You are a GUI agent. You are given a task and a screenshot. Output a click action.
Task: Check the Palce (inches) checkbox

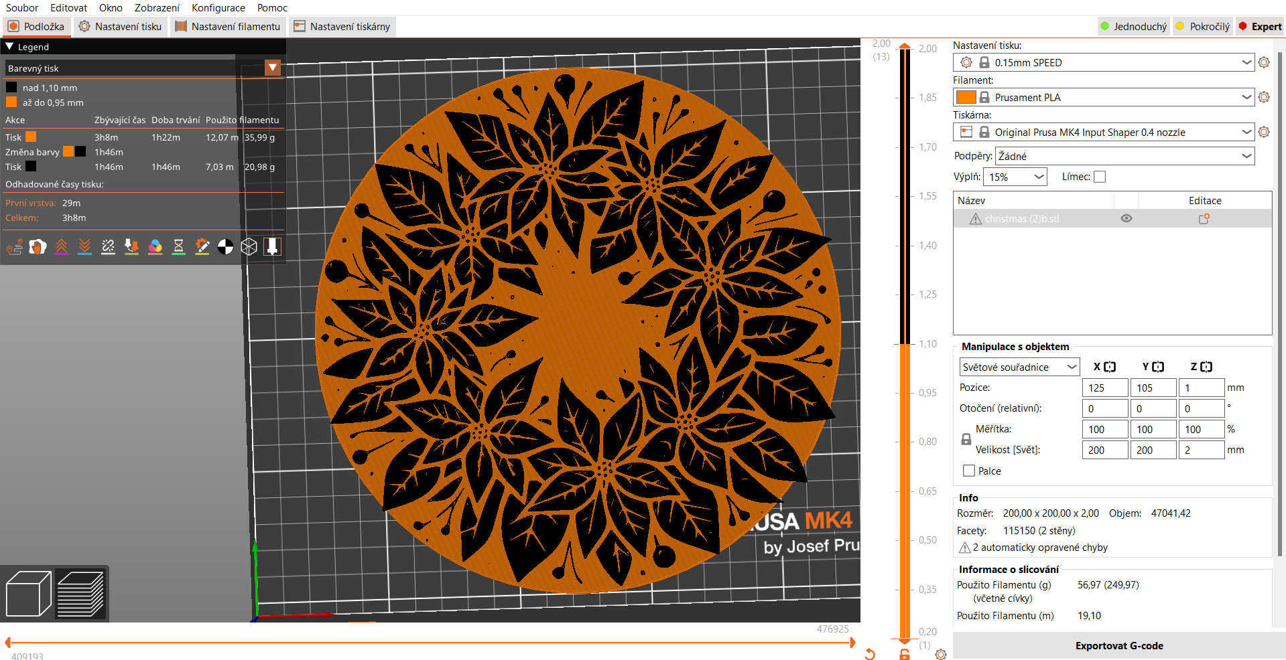[969, 471]
